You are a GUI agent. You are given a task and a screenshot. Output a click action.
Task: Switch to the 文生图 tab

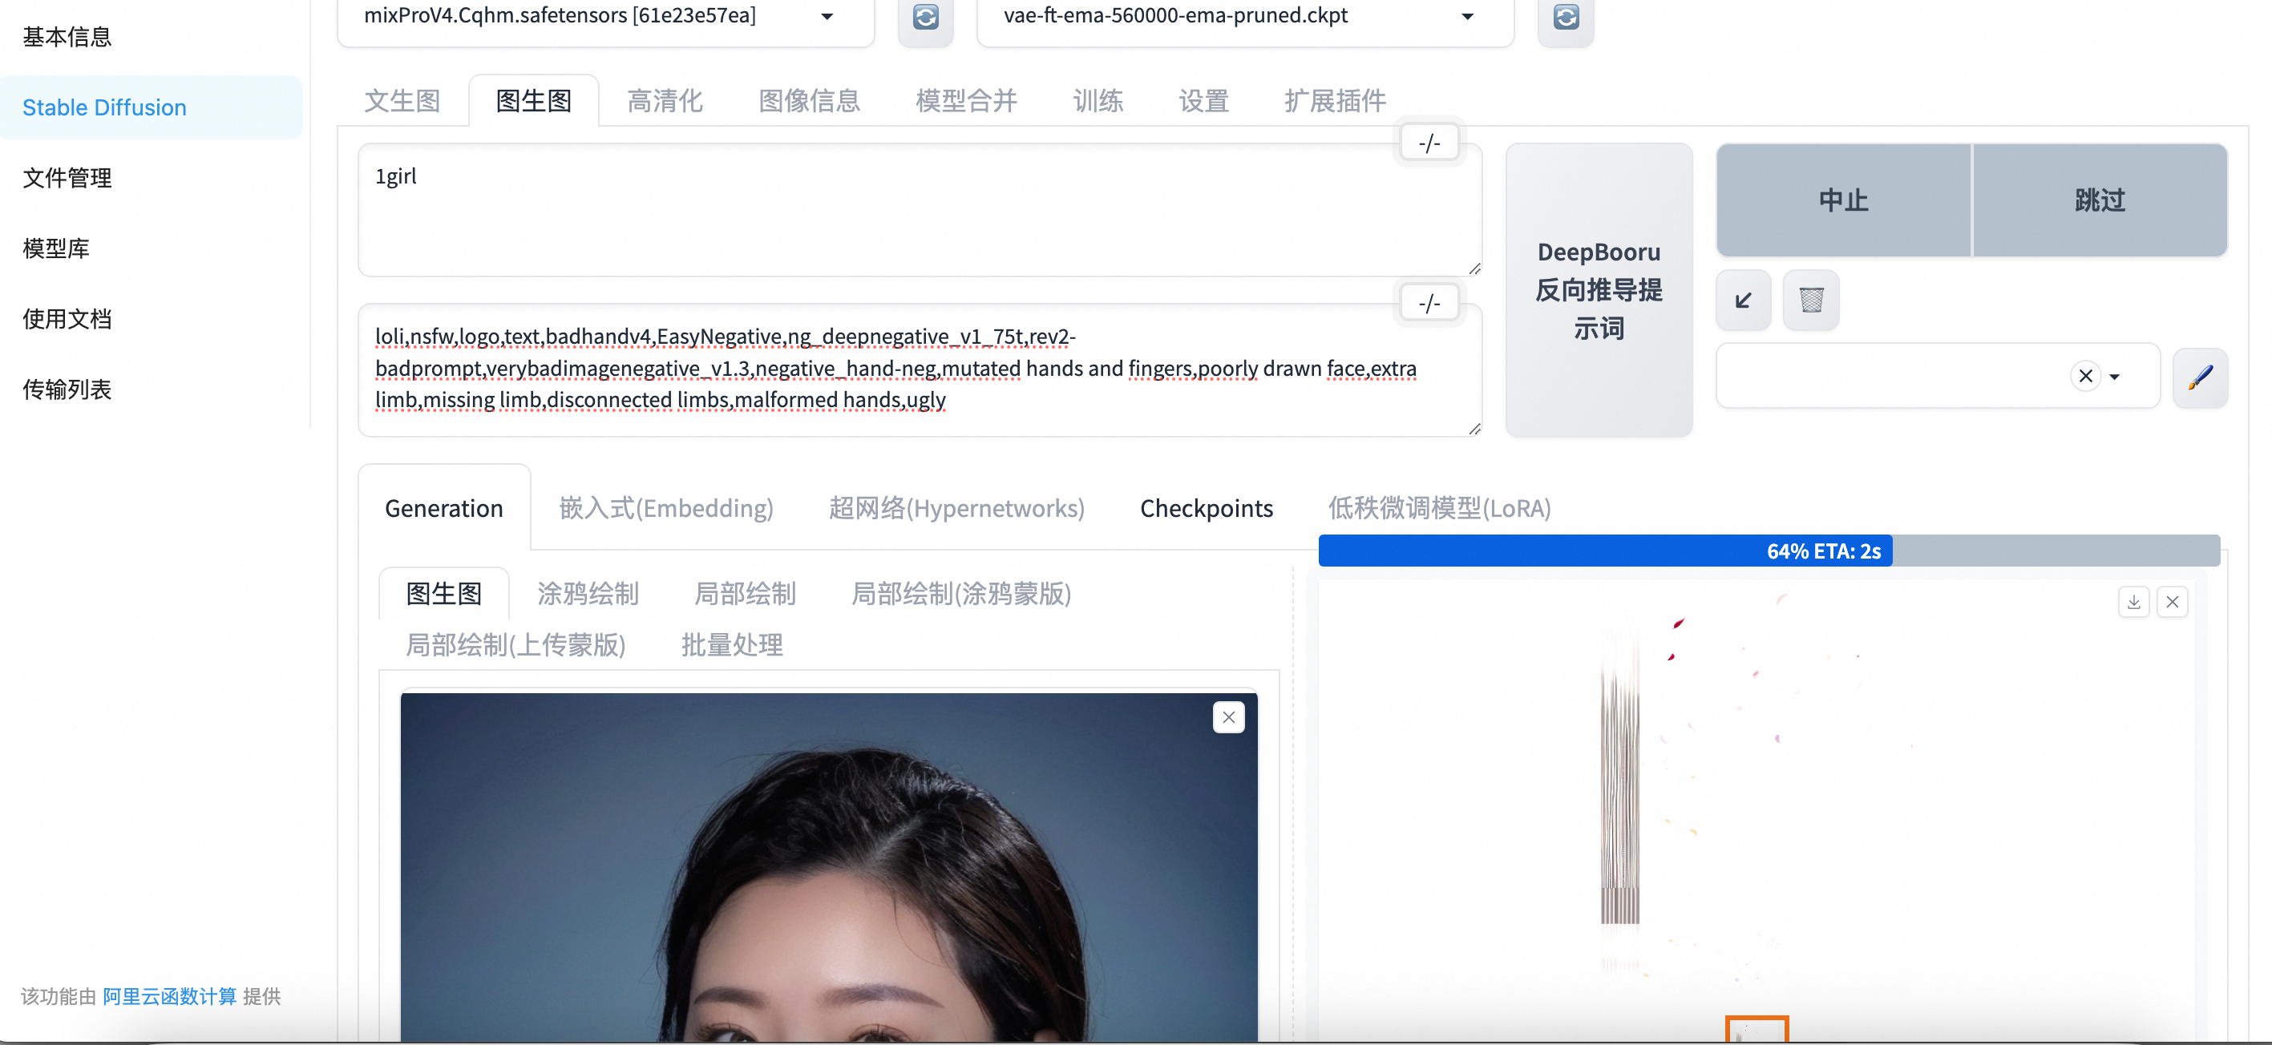click(402, 102)
